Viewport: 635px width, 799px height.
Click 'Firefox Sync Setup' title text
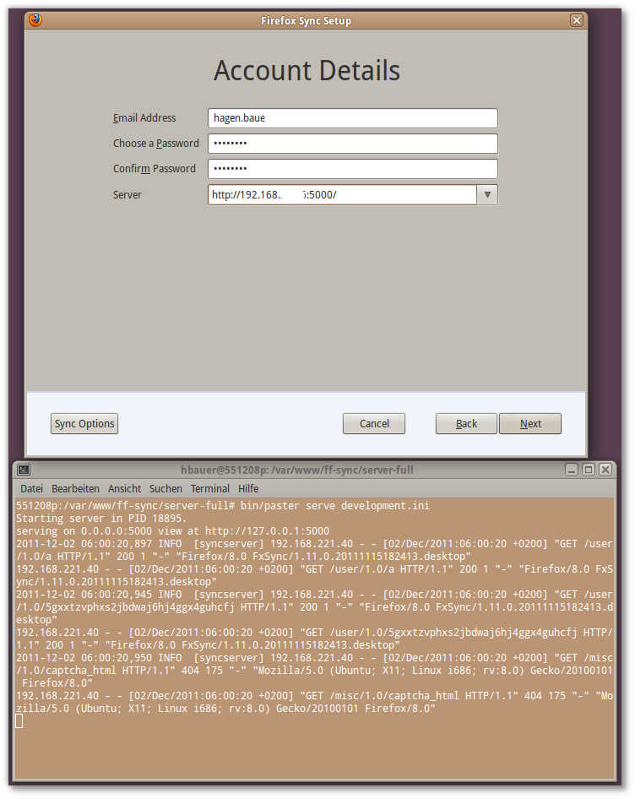pos(307,21)
